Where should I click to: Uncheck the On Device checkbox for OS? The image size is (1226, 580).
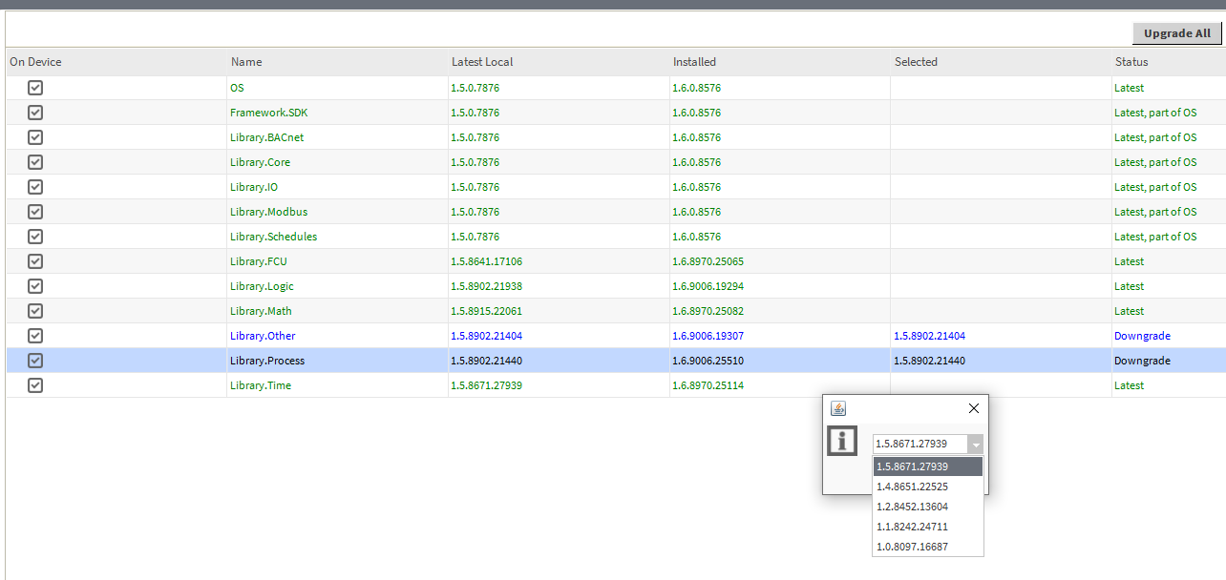pos(35,88)
